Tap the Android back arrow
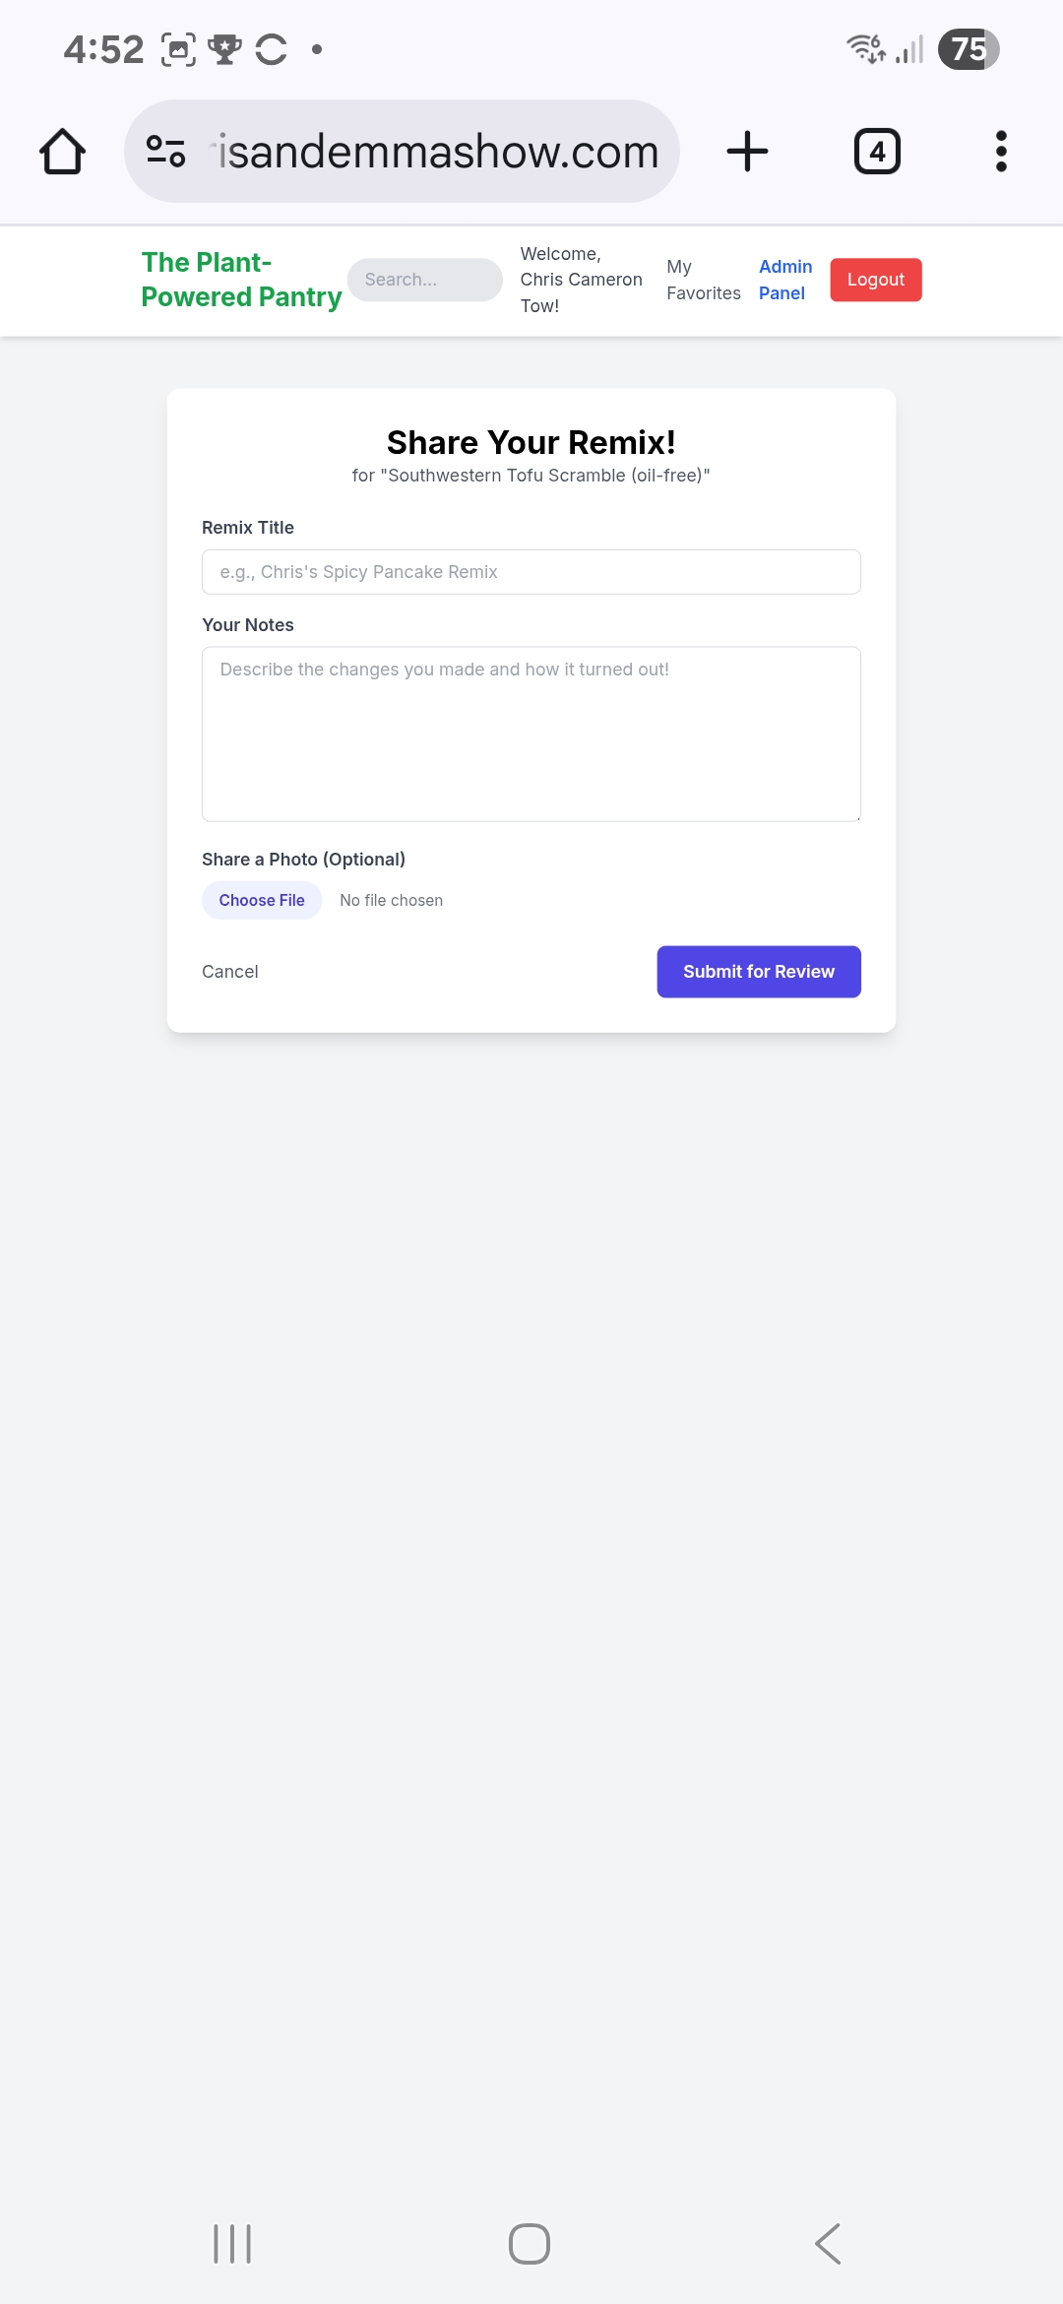Viewport: 1063px width, 2304px height. (828, 2243)
